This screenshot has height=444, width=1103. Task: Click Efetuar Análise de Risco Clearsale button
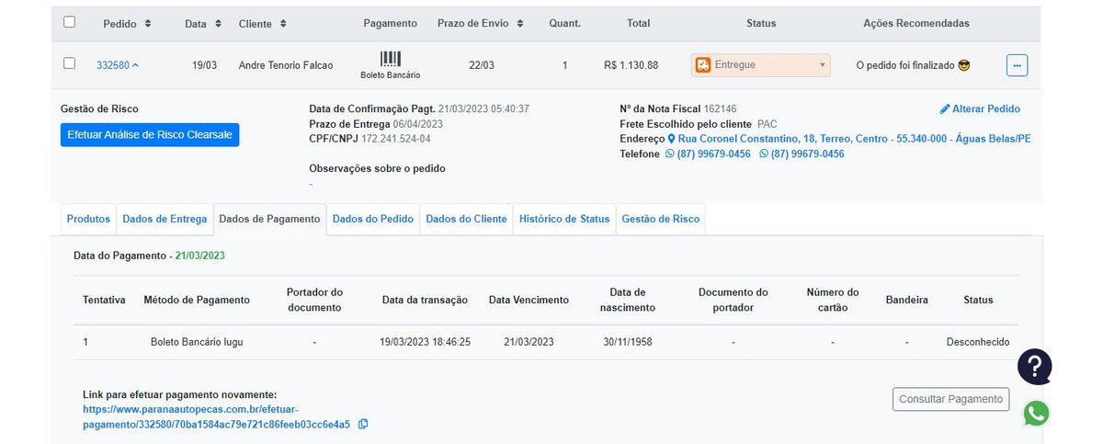[x=150, y=135]
